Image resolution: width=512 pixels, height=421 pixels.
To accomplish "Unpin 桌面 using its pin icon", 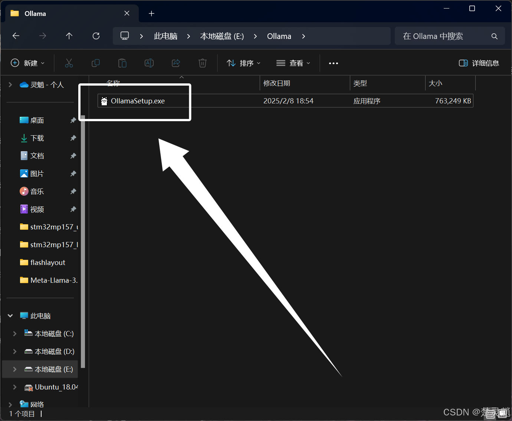I will click(73, 120).
